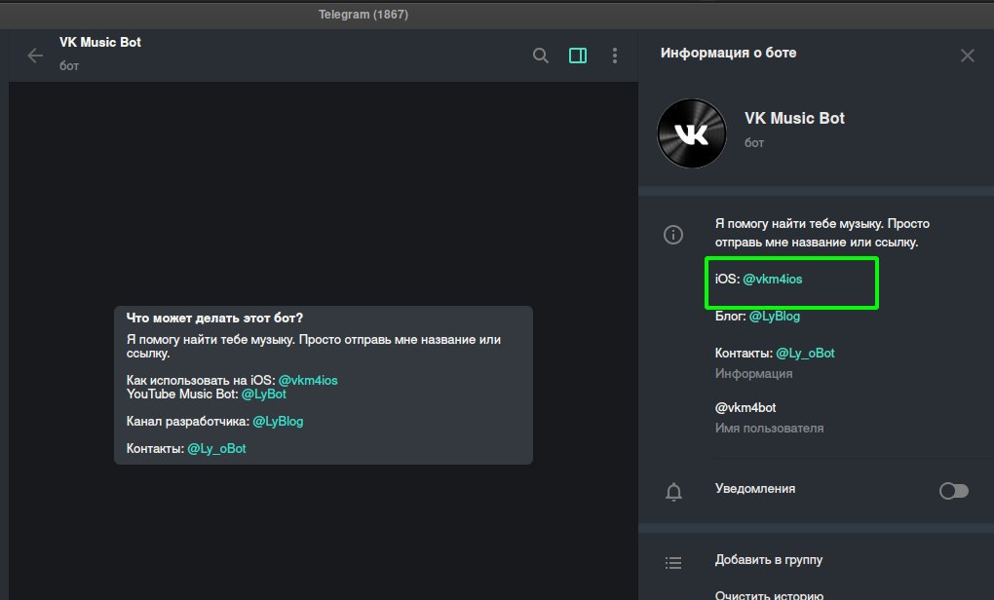This screenshot has height=600, width=994.
Task: Click the Имя пользователя caption
Action: [769, 429]
